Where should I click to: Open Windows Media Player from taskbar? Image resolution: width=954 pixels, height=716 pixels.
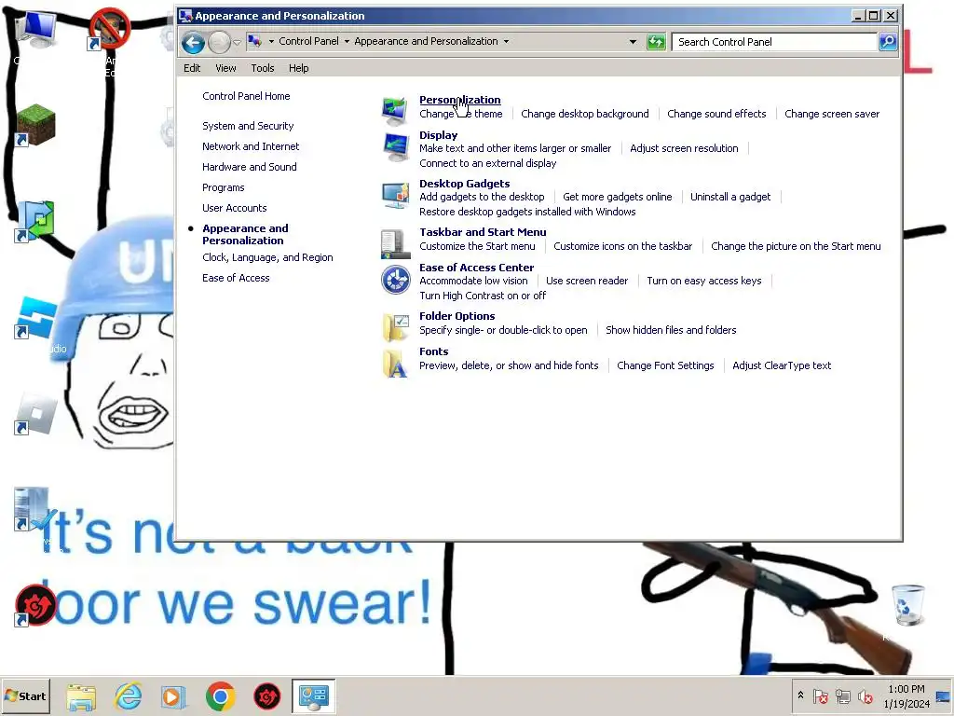pos(173,695)
